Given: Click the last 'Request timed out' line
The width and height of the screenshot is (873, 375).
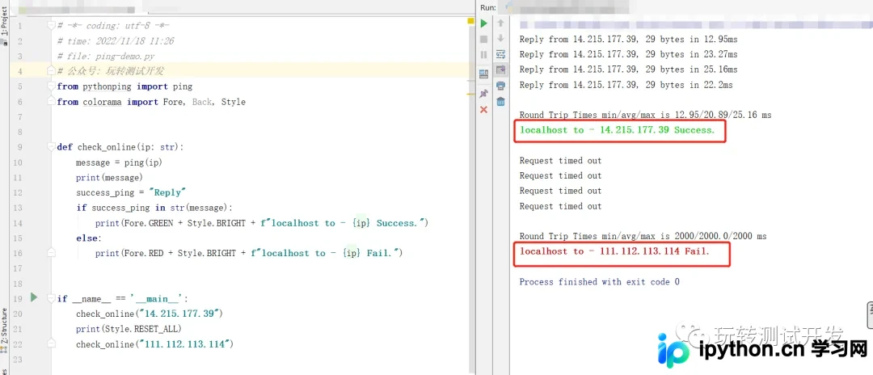Looking at the screenshot, I should 561,206.
